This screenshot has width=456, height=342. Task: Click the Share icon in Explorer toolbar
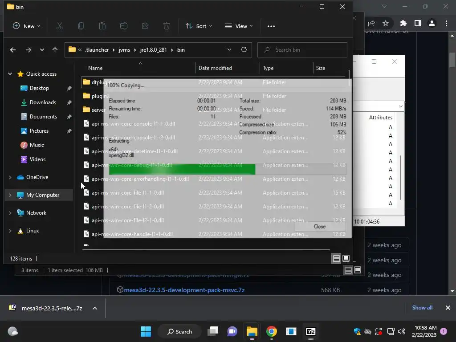145,26
